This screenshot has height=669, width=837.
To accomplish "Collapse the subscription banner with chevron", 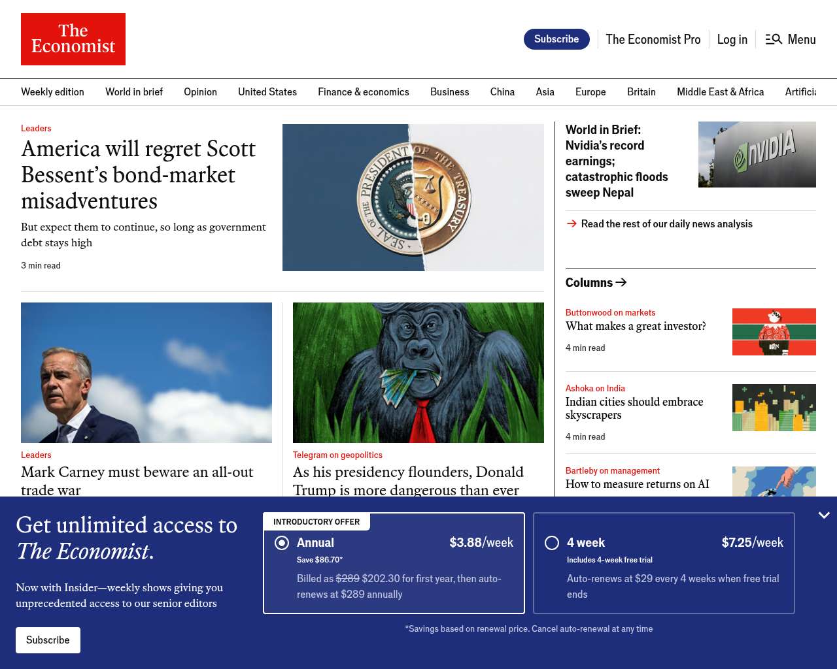I will coord(824,515).
